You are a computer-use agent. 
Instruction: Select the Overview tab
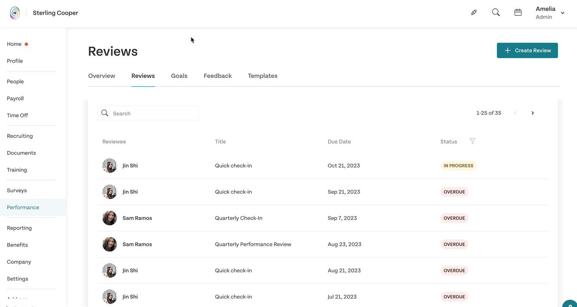point(102,76)
